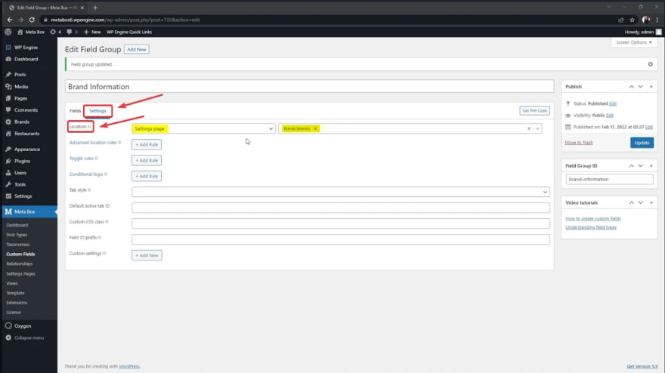Open the updates icon in admin bar

(x=53, y=32)
